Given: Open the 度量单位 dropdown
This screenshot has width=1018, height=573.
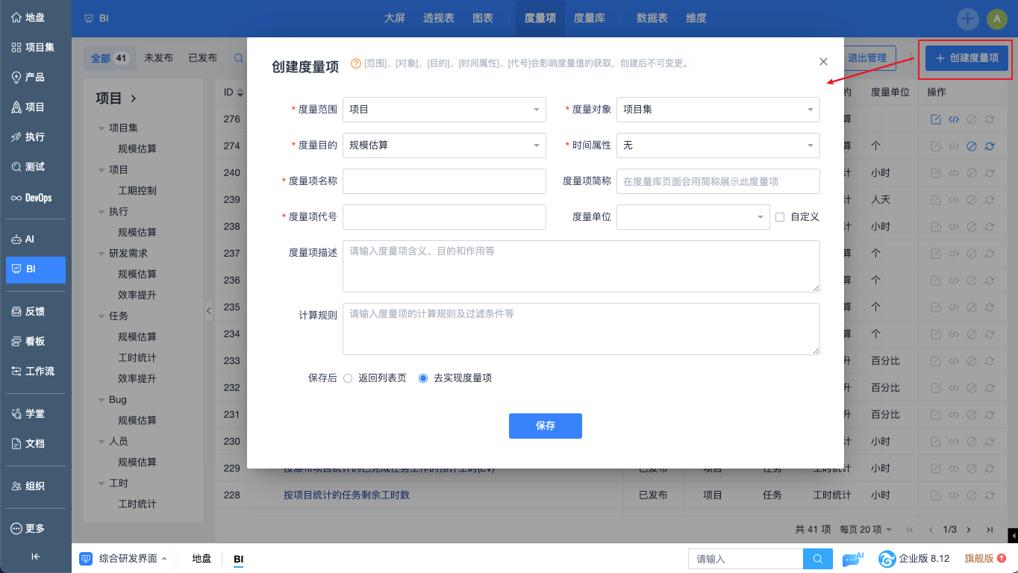Looking at the screenshot, I should [x=693, y=217].
